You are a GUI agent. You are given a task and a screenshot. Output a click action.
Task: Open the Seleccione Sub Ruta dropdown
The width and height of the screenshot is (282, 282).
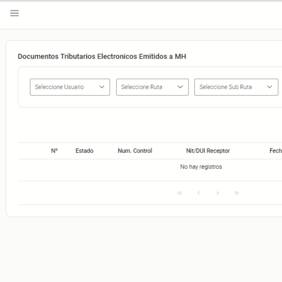(x=236, y=87)
